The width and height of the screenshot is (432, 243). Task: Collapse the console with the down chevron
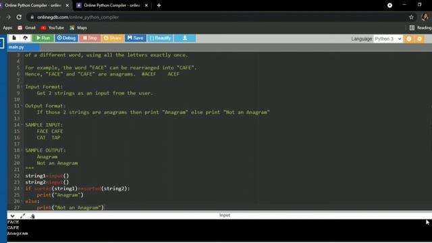tap(12, 216)
